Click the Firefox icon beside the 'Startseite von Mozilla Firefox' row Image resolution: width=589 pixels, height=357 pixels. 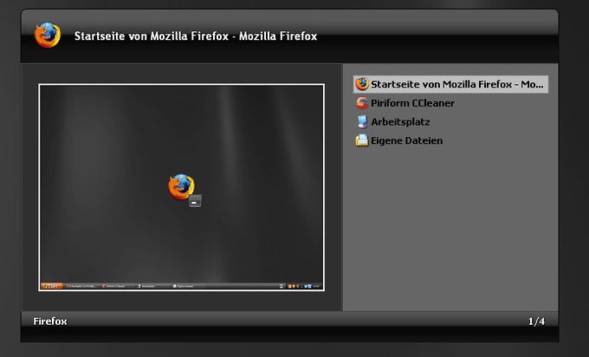tap(362, 84)
